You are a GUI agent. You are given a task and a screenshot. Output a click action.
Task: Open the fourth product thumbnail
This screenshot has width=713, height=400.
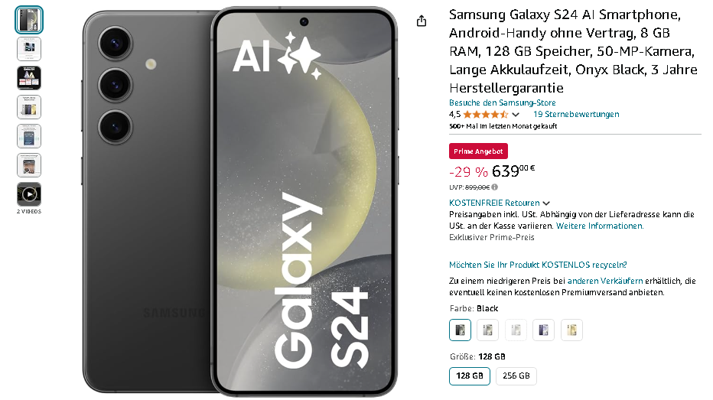point(29,107)
